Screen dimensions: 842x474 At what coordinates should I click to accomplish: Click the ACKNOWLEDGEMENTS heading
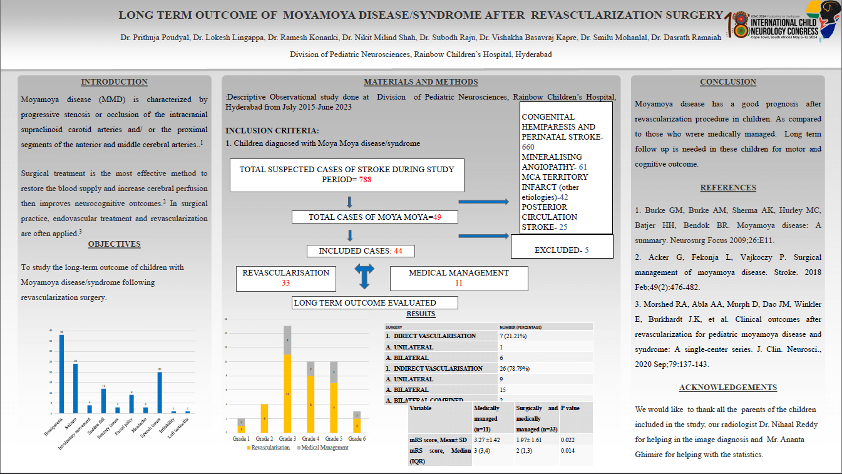728,388
